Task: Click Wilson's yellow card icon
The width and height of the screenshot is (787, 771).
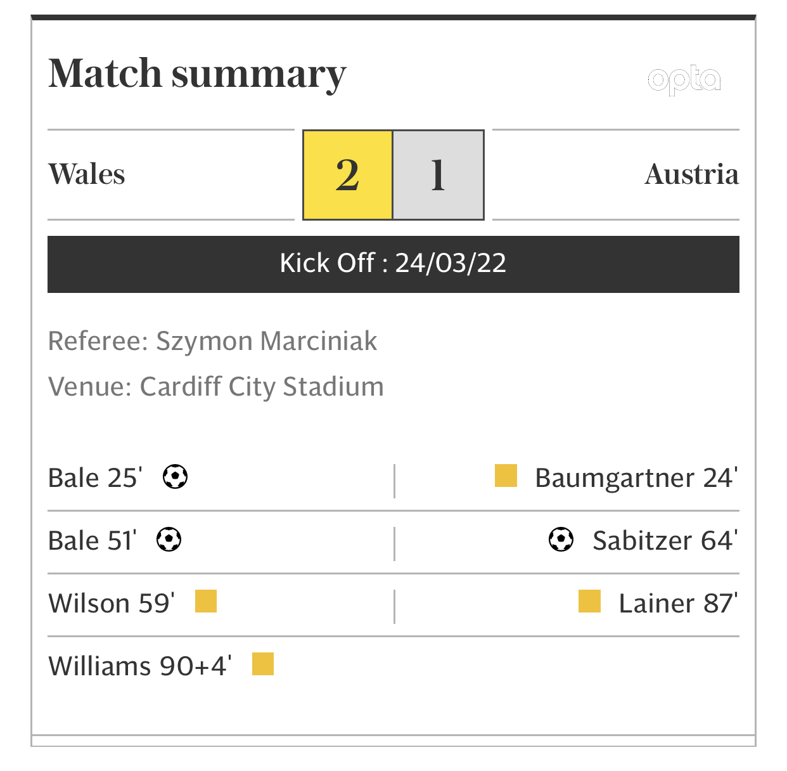Action: click(206, 601)
